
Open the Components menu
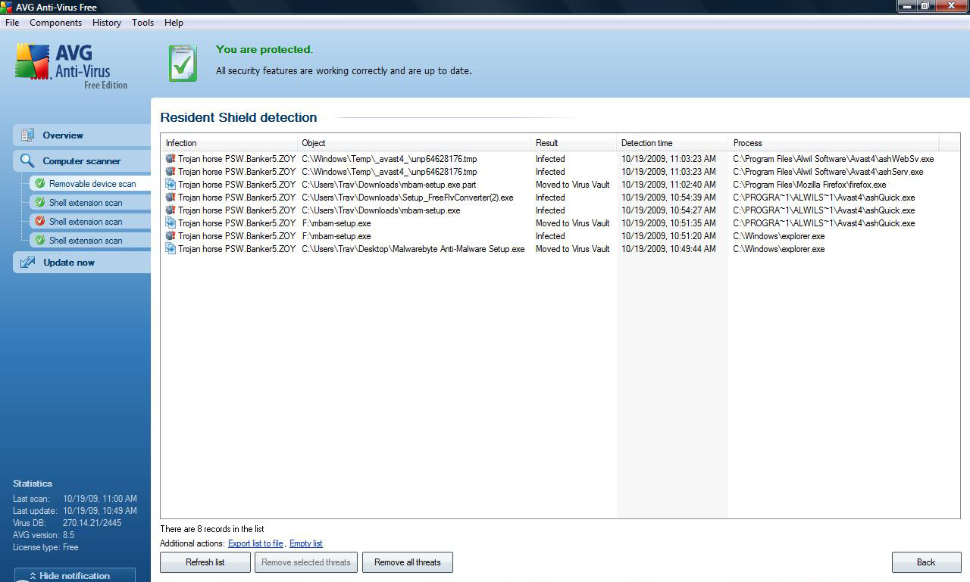tap(55, 23)
